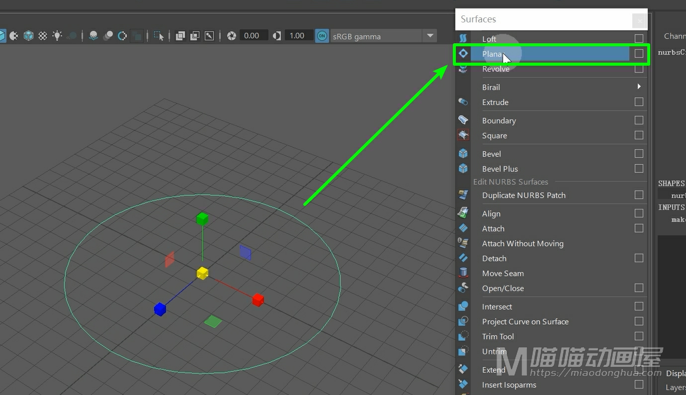
Task: Choose Attach Without Moving
Action: 522,243
